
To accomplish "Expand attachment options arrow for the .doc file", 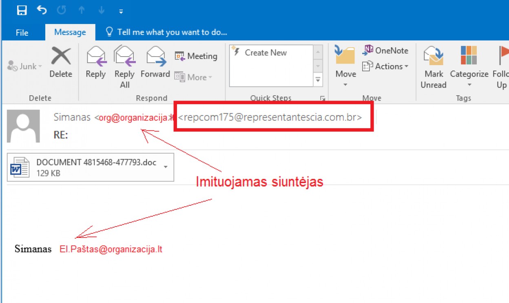I will point(166,167).
